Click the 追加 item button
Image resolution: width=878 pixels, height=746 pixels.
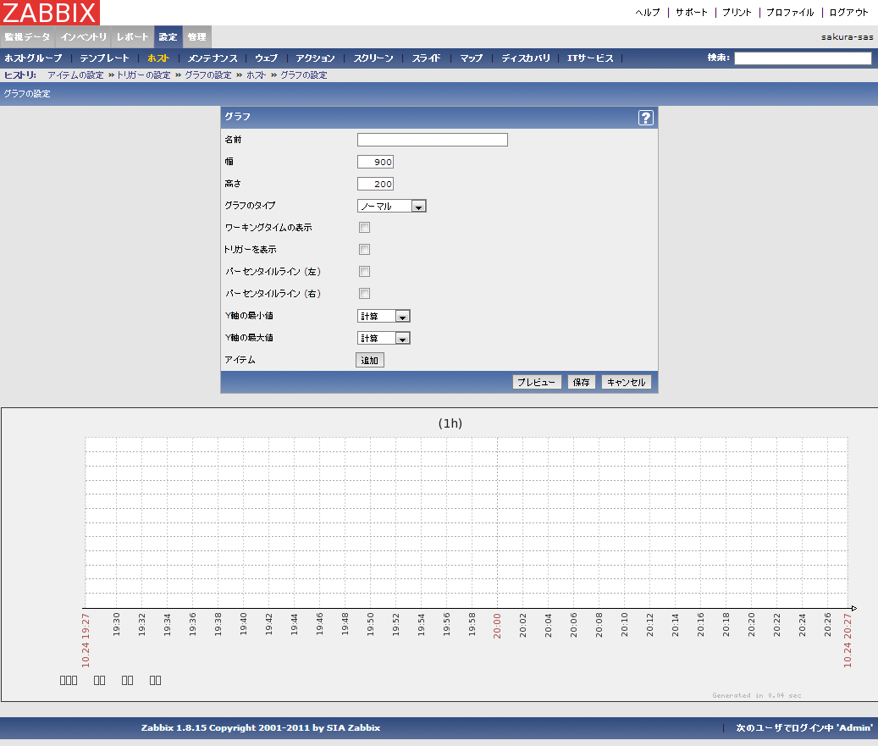click(370, 360)
